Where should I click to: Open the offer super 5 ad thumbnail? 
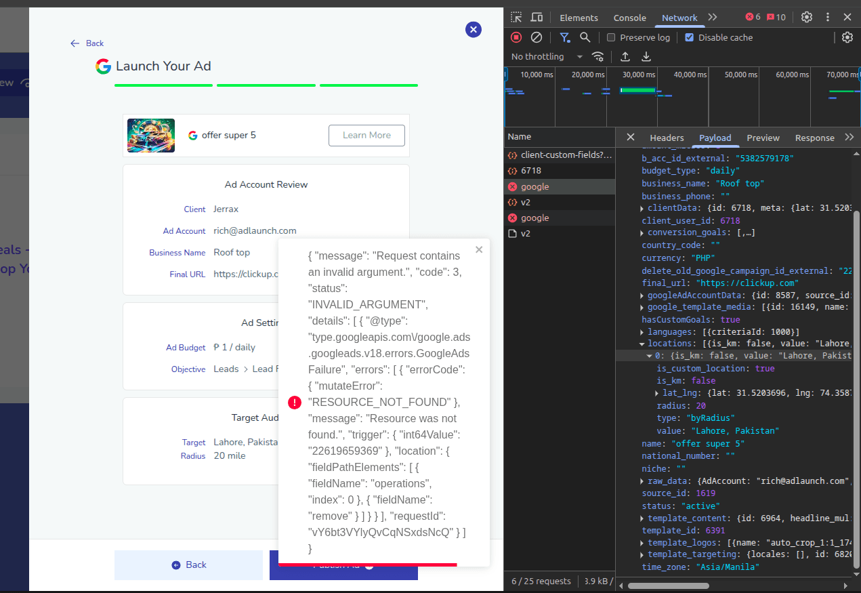click(151, 136)
